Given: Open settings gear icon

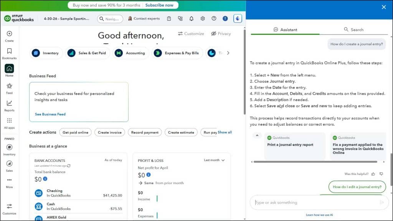Looking at the screenshot, I should tap(203, 18).
